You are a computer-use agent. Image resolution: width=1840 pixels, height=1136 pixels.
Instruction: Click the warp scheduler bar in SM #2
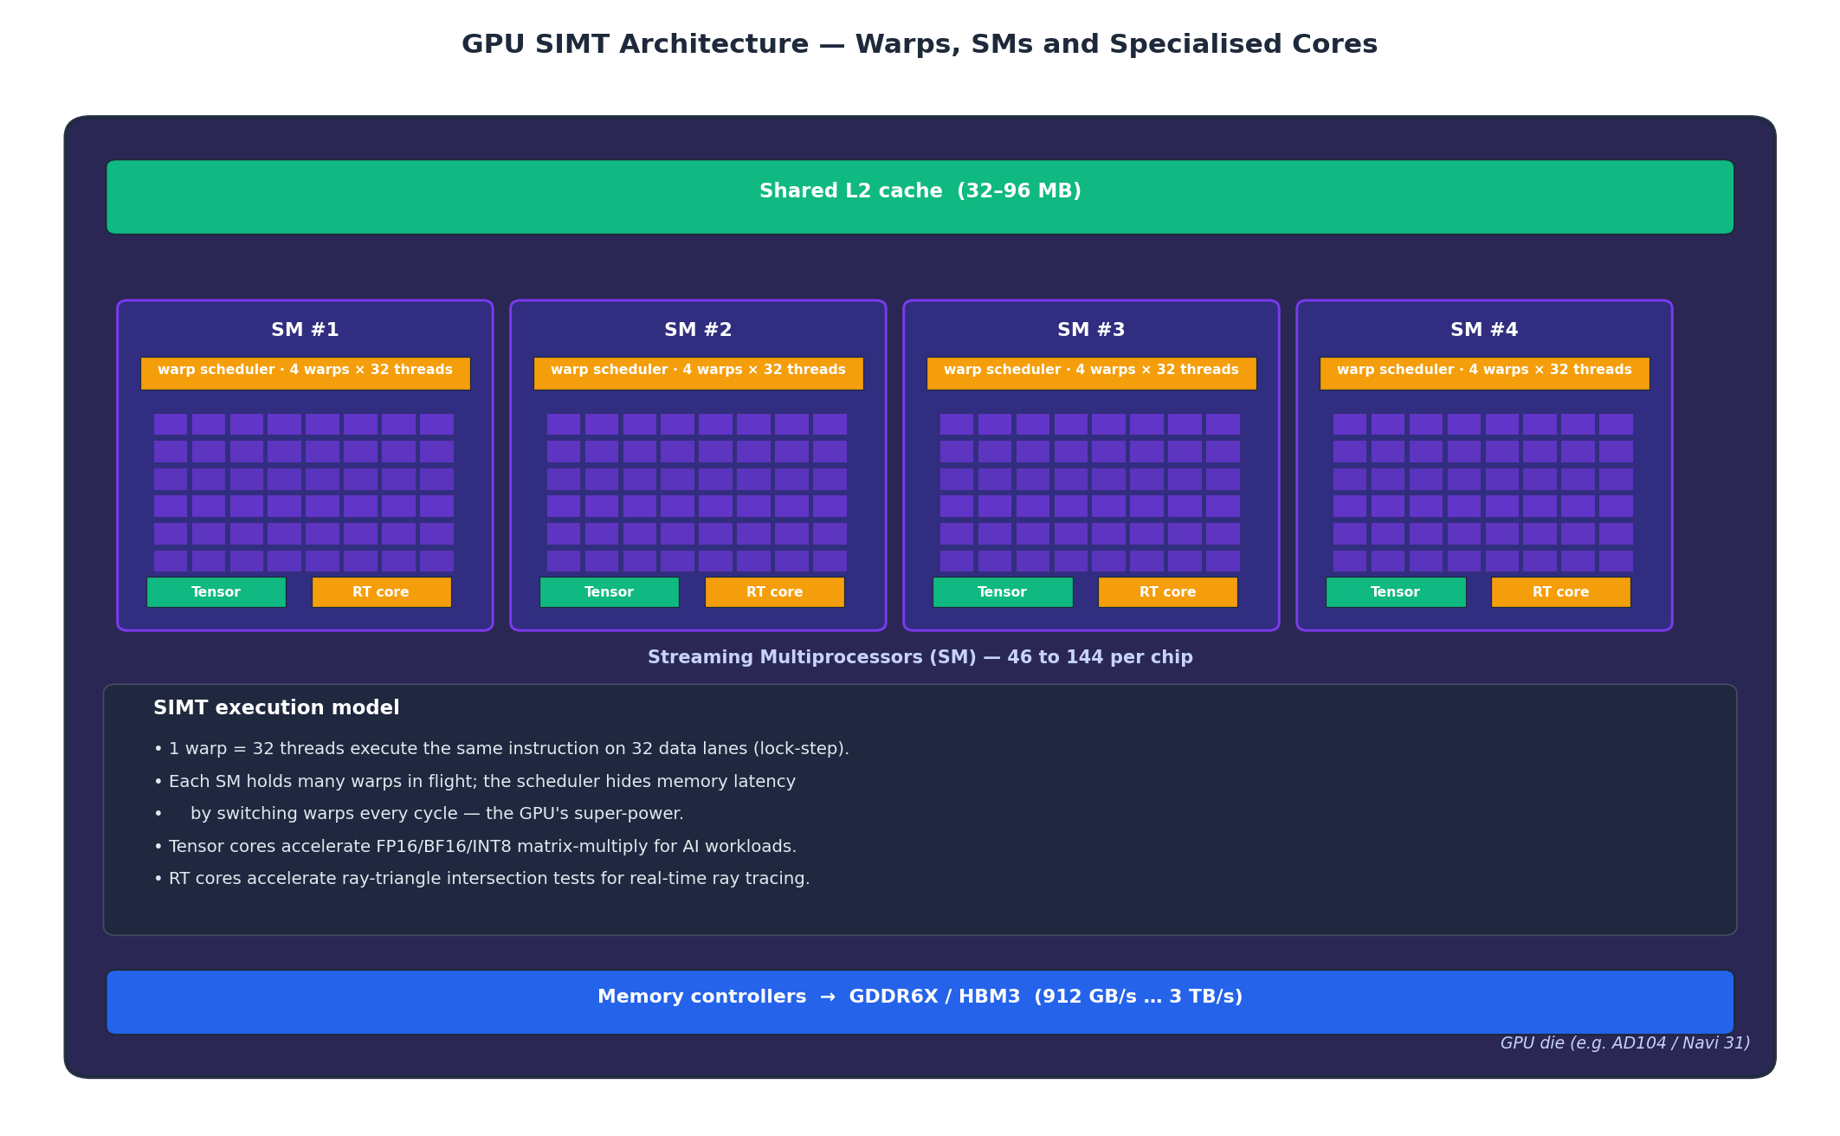coord(698,372)
